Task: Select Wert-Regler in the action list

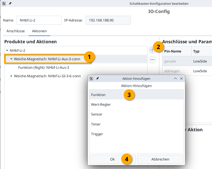Action: click(101, 104)
